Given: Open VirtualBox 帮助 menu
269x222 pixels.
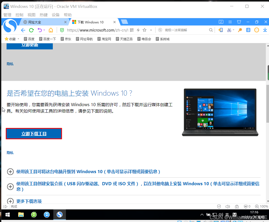Looking at the screenshot, I should click(68, 15).
